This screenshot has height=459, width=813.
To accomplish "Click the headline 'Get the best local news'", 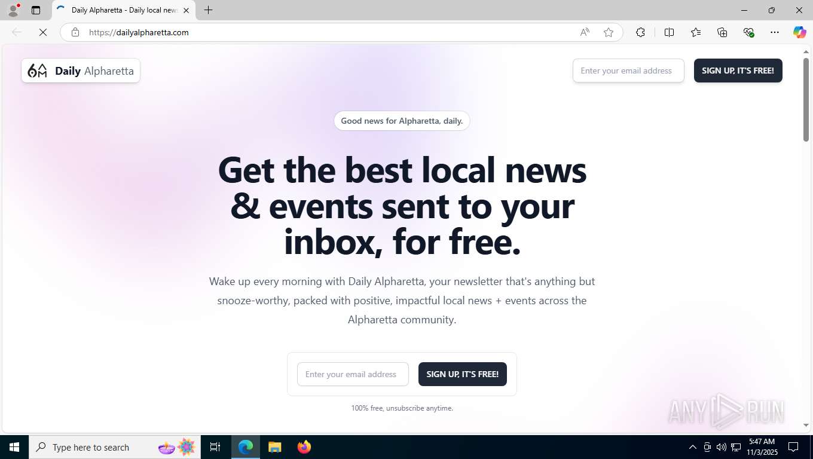I will click(x=402, y=170).
